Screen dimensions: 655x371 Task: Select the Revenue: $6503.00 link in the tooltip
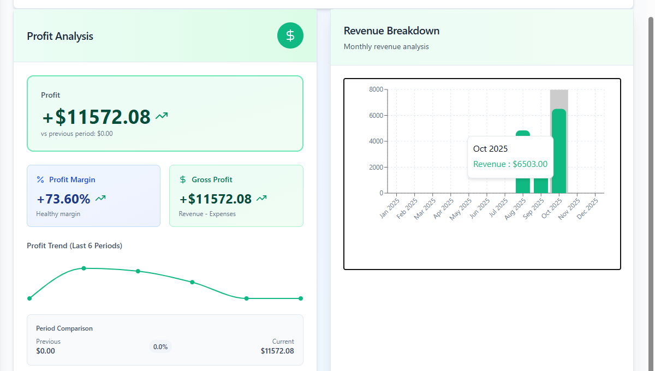(x=511, y=164)
